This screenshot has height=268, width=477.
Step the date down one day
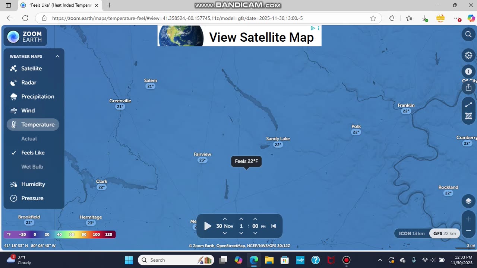click(225, 233)
